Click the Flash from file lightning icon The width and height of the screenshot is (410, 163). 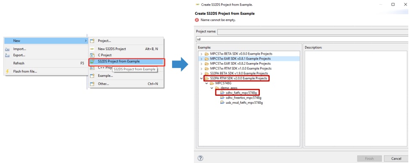(x=8, y=71)
